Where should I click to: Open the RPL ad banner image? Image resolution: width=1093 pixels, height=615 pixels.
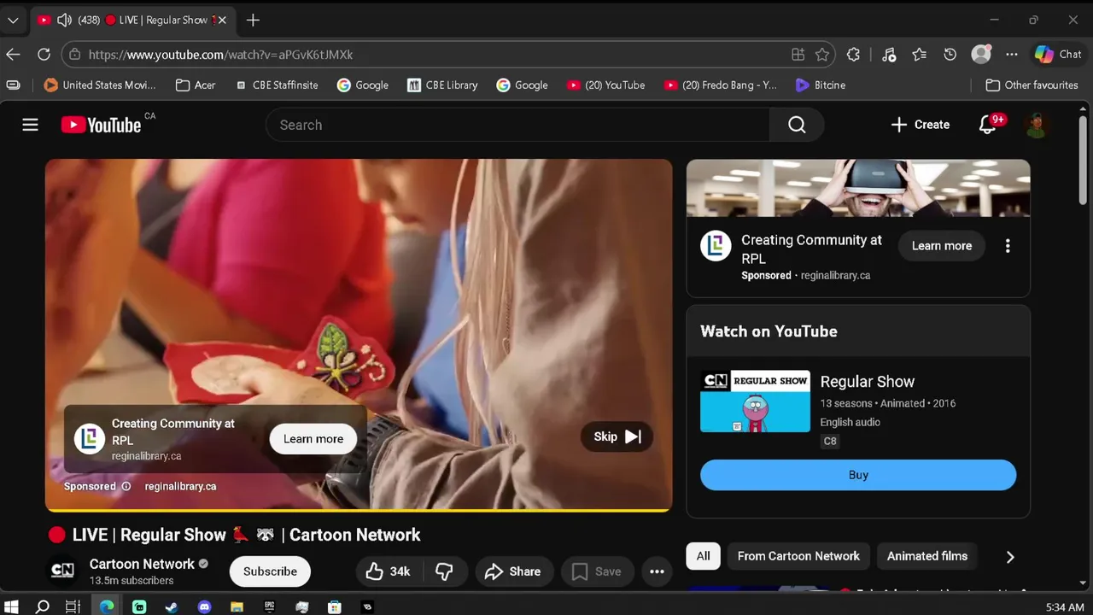click(858, 188)
